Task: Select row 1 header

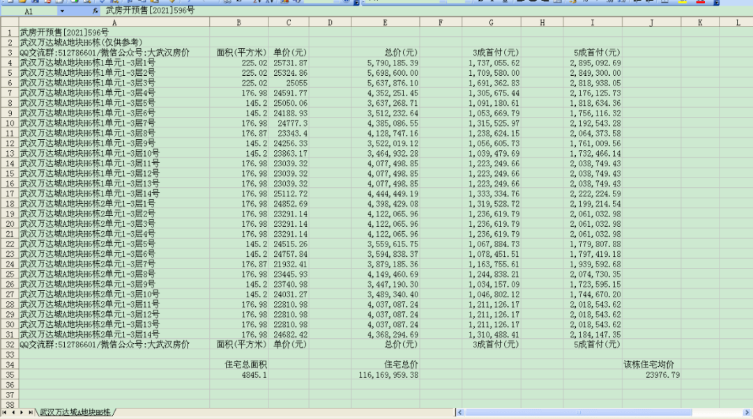Action: pyautogui.click(x=10, y=32)
